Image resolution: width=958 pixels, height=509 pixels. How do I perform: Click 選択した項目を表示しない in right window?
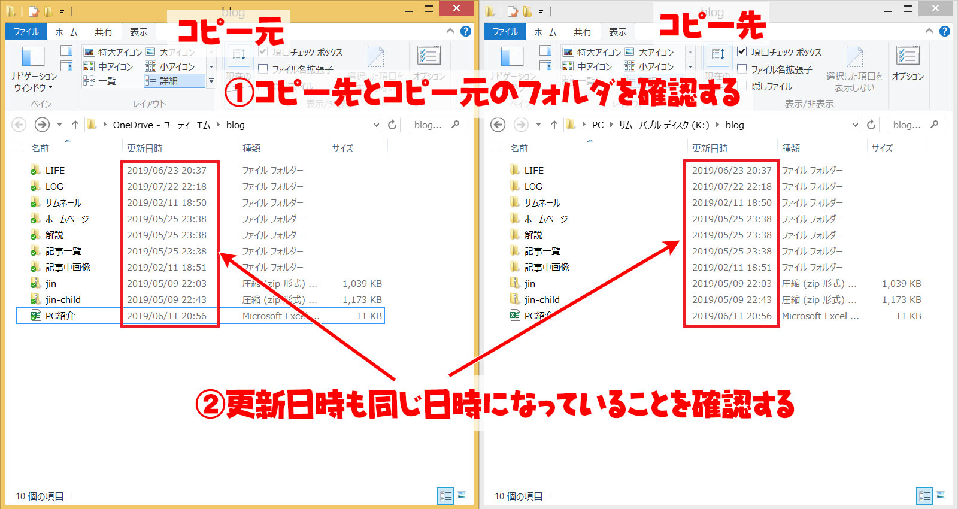coord(854,69)
